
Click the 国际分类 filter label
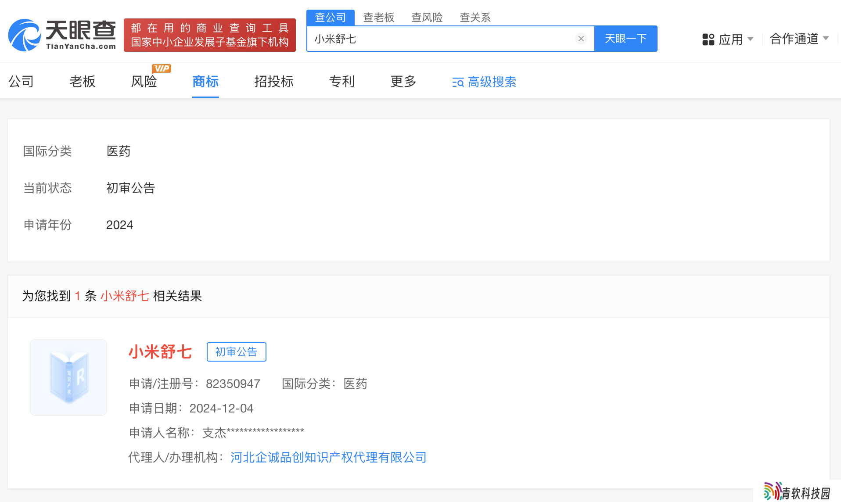click(47, 151)
